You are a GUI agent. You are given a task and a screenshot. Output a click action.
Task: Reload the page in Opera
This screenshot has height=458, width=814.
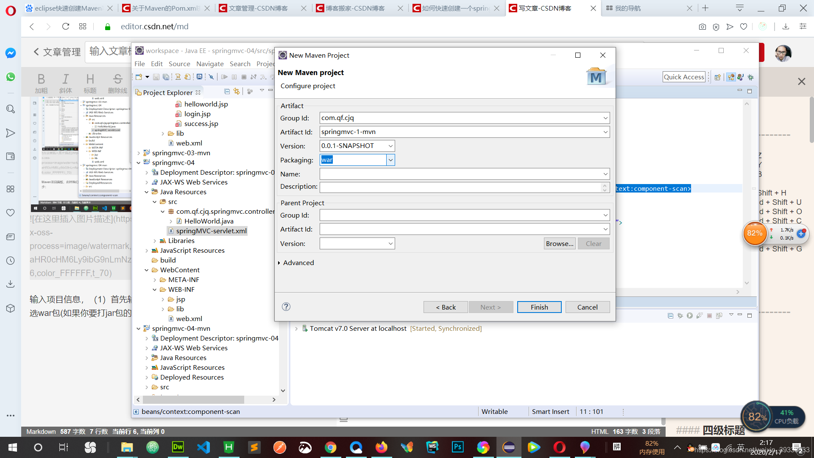tap(65, 26)
